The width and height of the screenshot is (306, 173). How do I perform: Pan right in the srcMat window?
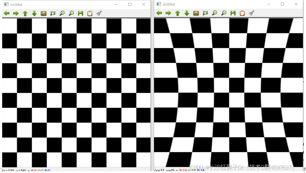[16, 13]
